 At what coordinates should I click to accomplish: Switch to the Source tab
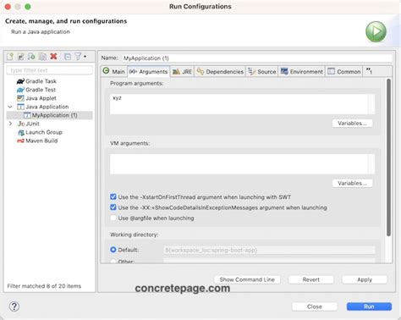(262, 71)
